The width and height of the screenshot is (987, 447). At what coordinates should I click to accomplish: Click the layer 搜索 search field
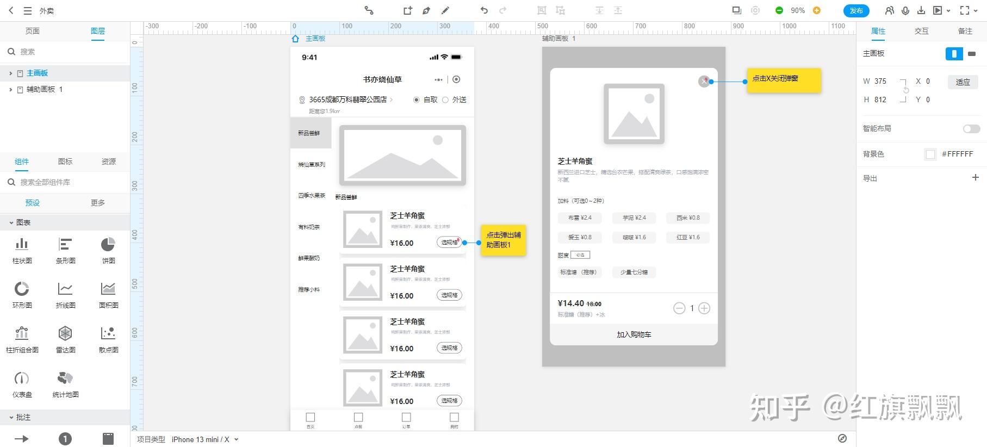click(x=65, y=52)
